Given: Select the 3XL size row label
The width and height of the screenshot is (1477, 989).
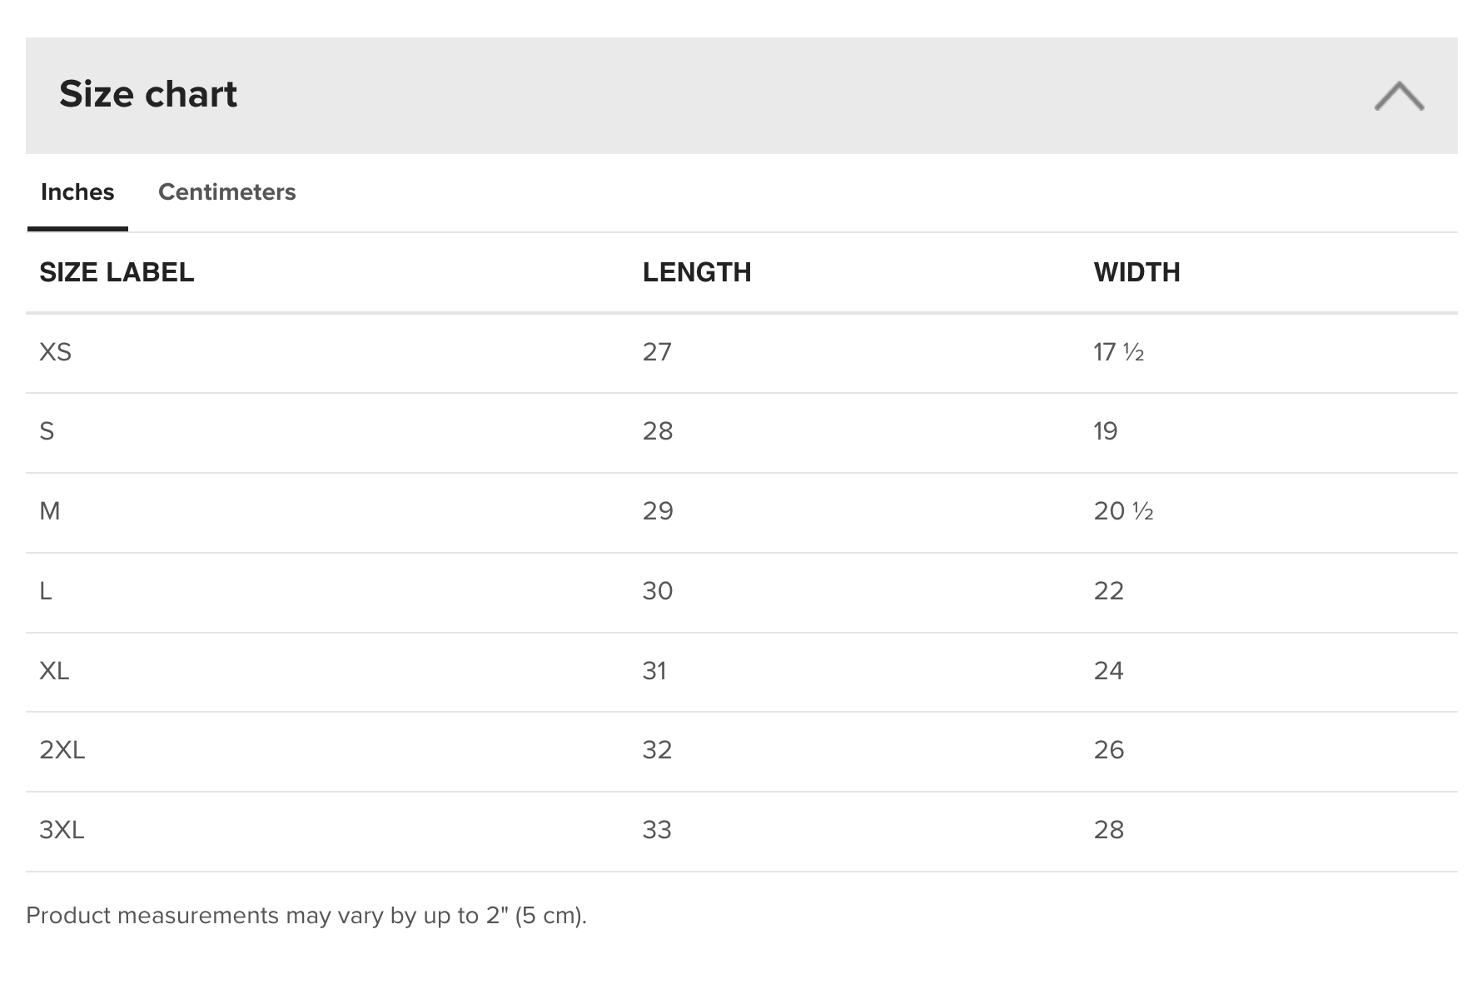Looking at the screenshot, I should coord(62,830).
